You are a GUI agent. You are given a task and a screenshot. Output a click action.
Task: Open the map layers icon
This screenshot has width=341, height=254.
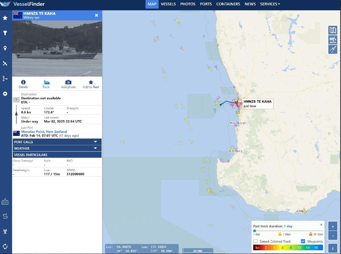[333, 30]
